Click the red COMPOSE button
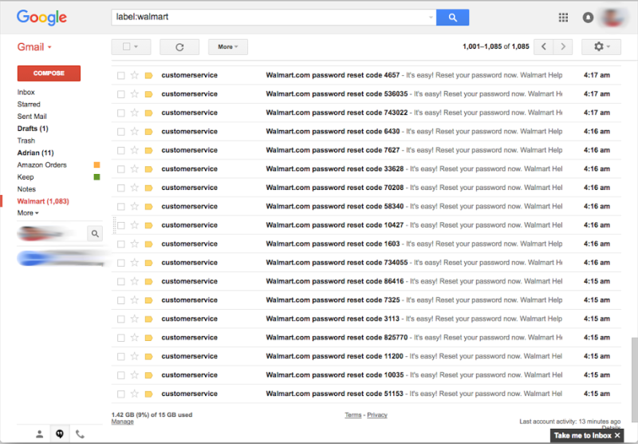This screenshot has width=638, height=444. click(49, 73)
